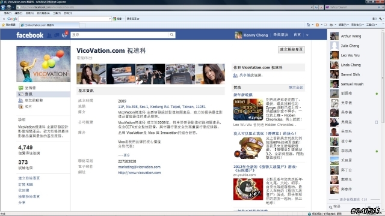Open the http://www.vicovation.com website link

click(139, 173)
